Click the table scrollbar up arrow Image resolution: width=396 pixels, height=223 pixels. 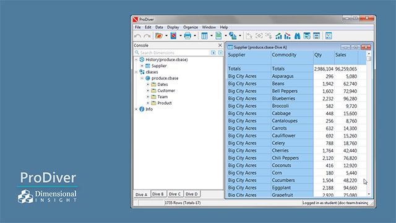click(x=369, y=54)
